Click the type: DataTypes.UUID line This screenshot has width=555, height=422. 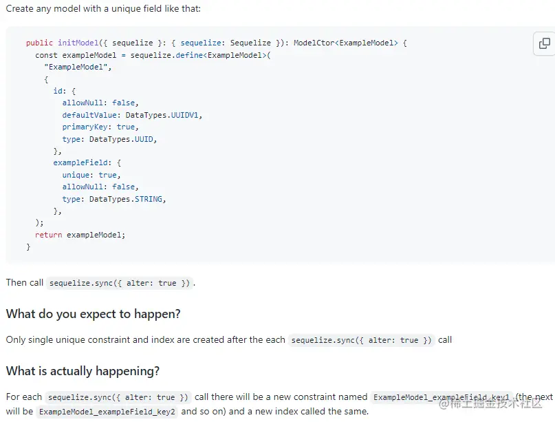(109, 139)
